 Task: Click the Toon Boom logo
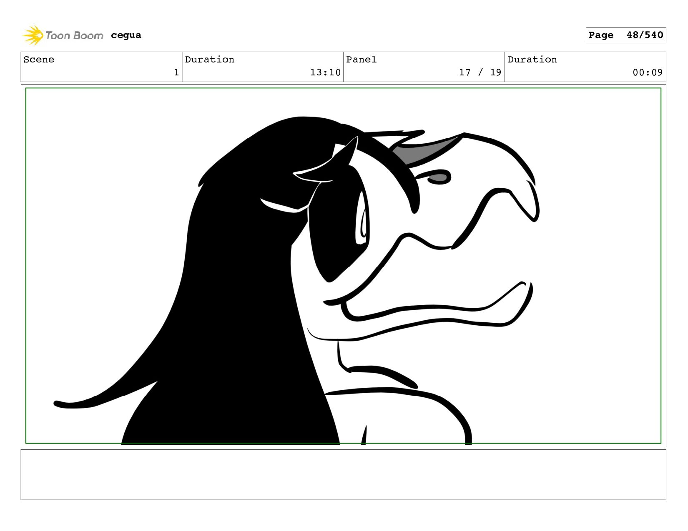[x=63, y=35]
